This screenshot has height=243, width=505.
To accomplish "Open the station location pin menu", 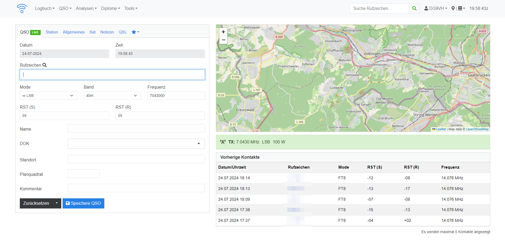I will (453, 9).
